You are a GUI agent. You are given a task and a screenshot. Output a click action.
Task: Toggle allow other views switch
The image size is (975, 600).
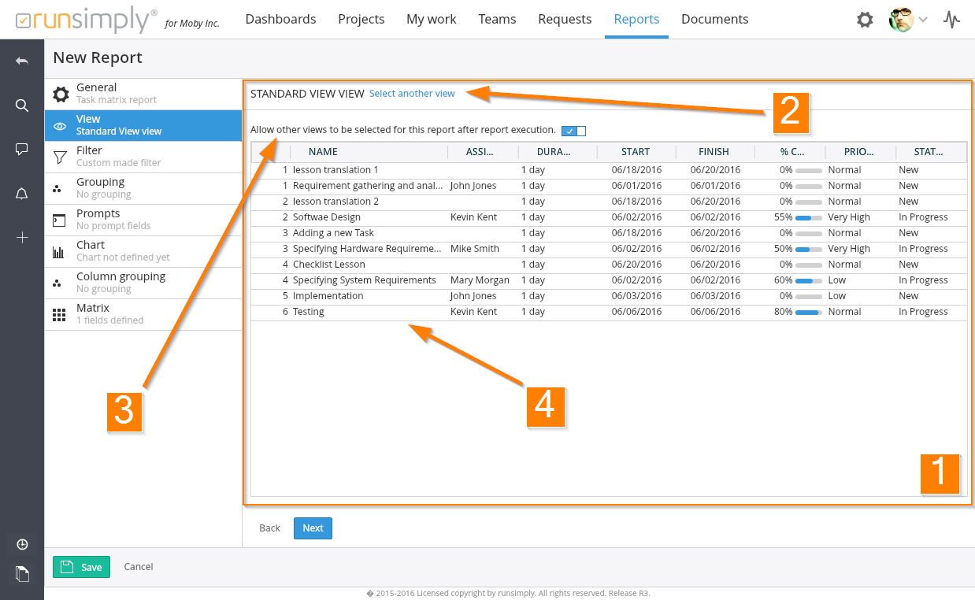(573, 131)
